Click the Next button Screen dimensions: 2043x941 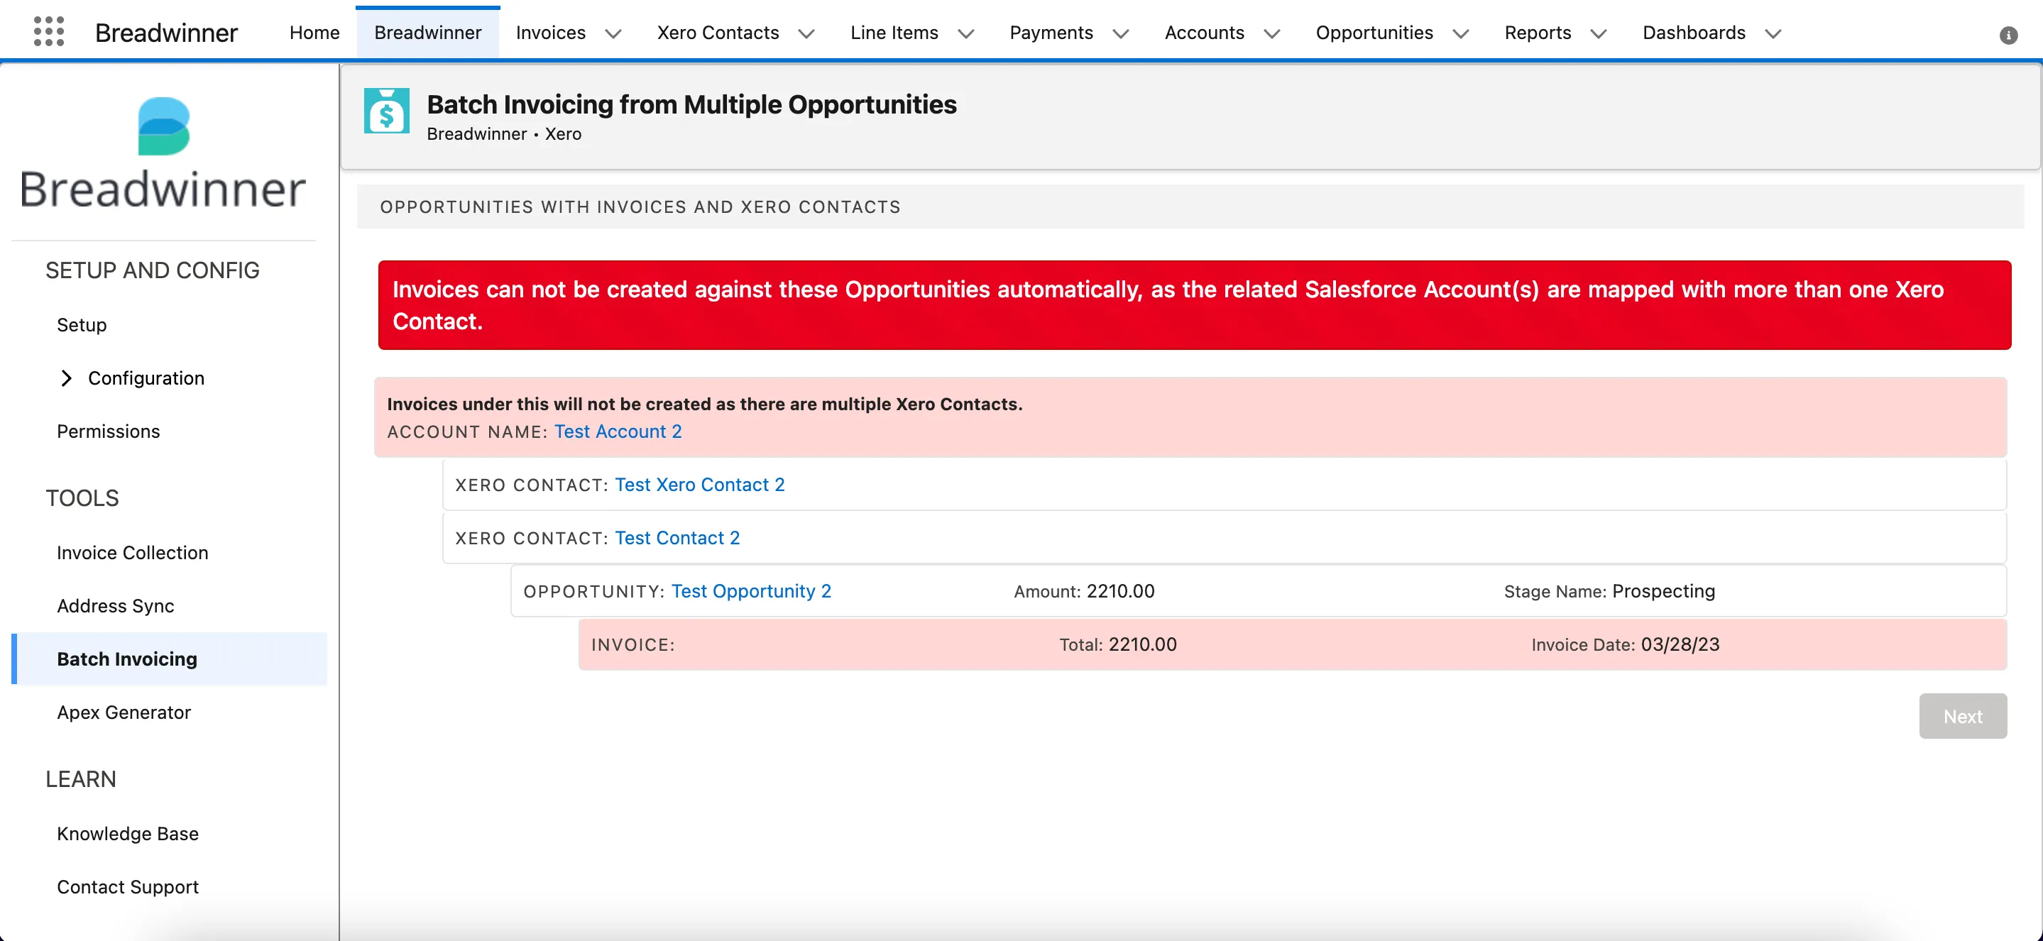click(x=1962, y=716)
